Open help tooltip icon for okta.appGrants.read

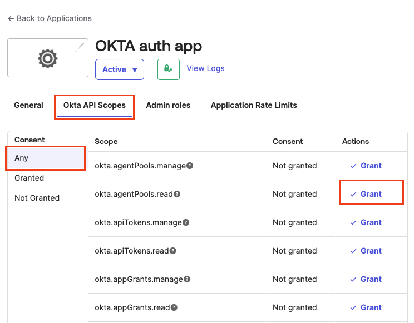tap(175, 307)
